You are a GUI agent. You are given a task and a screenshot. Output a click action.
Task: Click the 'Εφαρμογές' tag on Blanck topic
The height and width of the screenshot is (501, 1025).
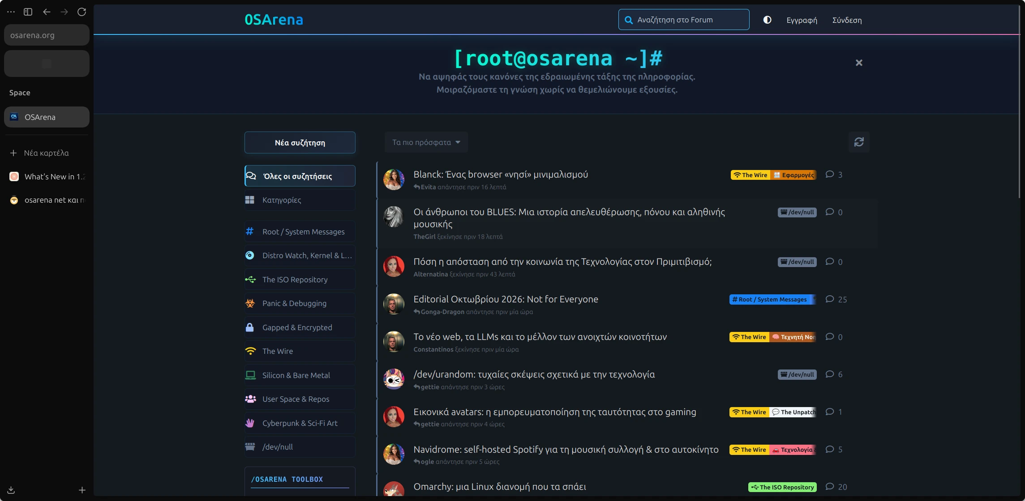click(x=793, y=175)
